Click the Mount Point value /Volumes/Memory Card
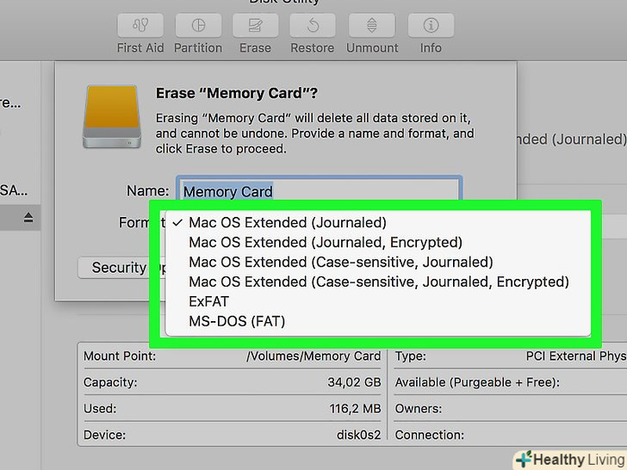This screenshot has height=470, width=627. point(313,356)
